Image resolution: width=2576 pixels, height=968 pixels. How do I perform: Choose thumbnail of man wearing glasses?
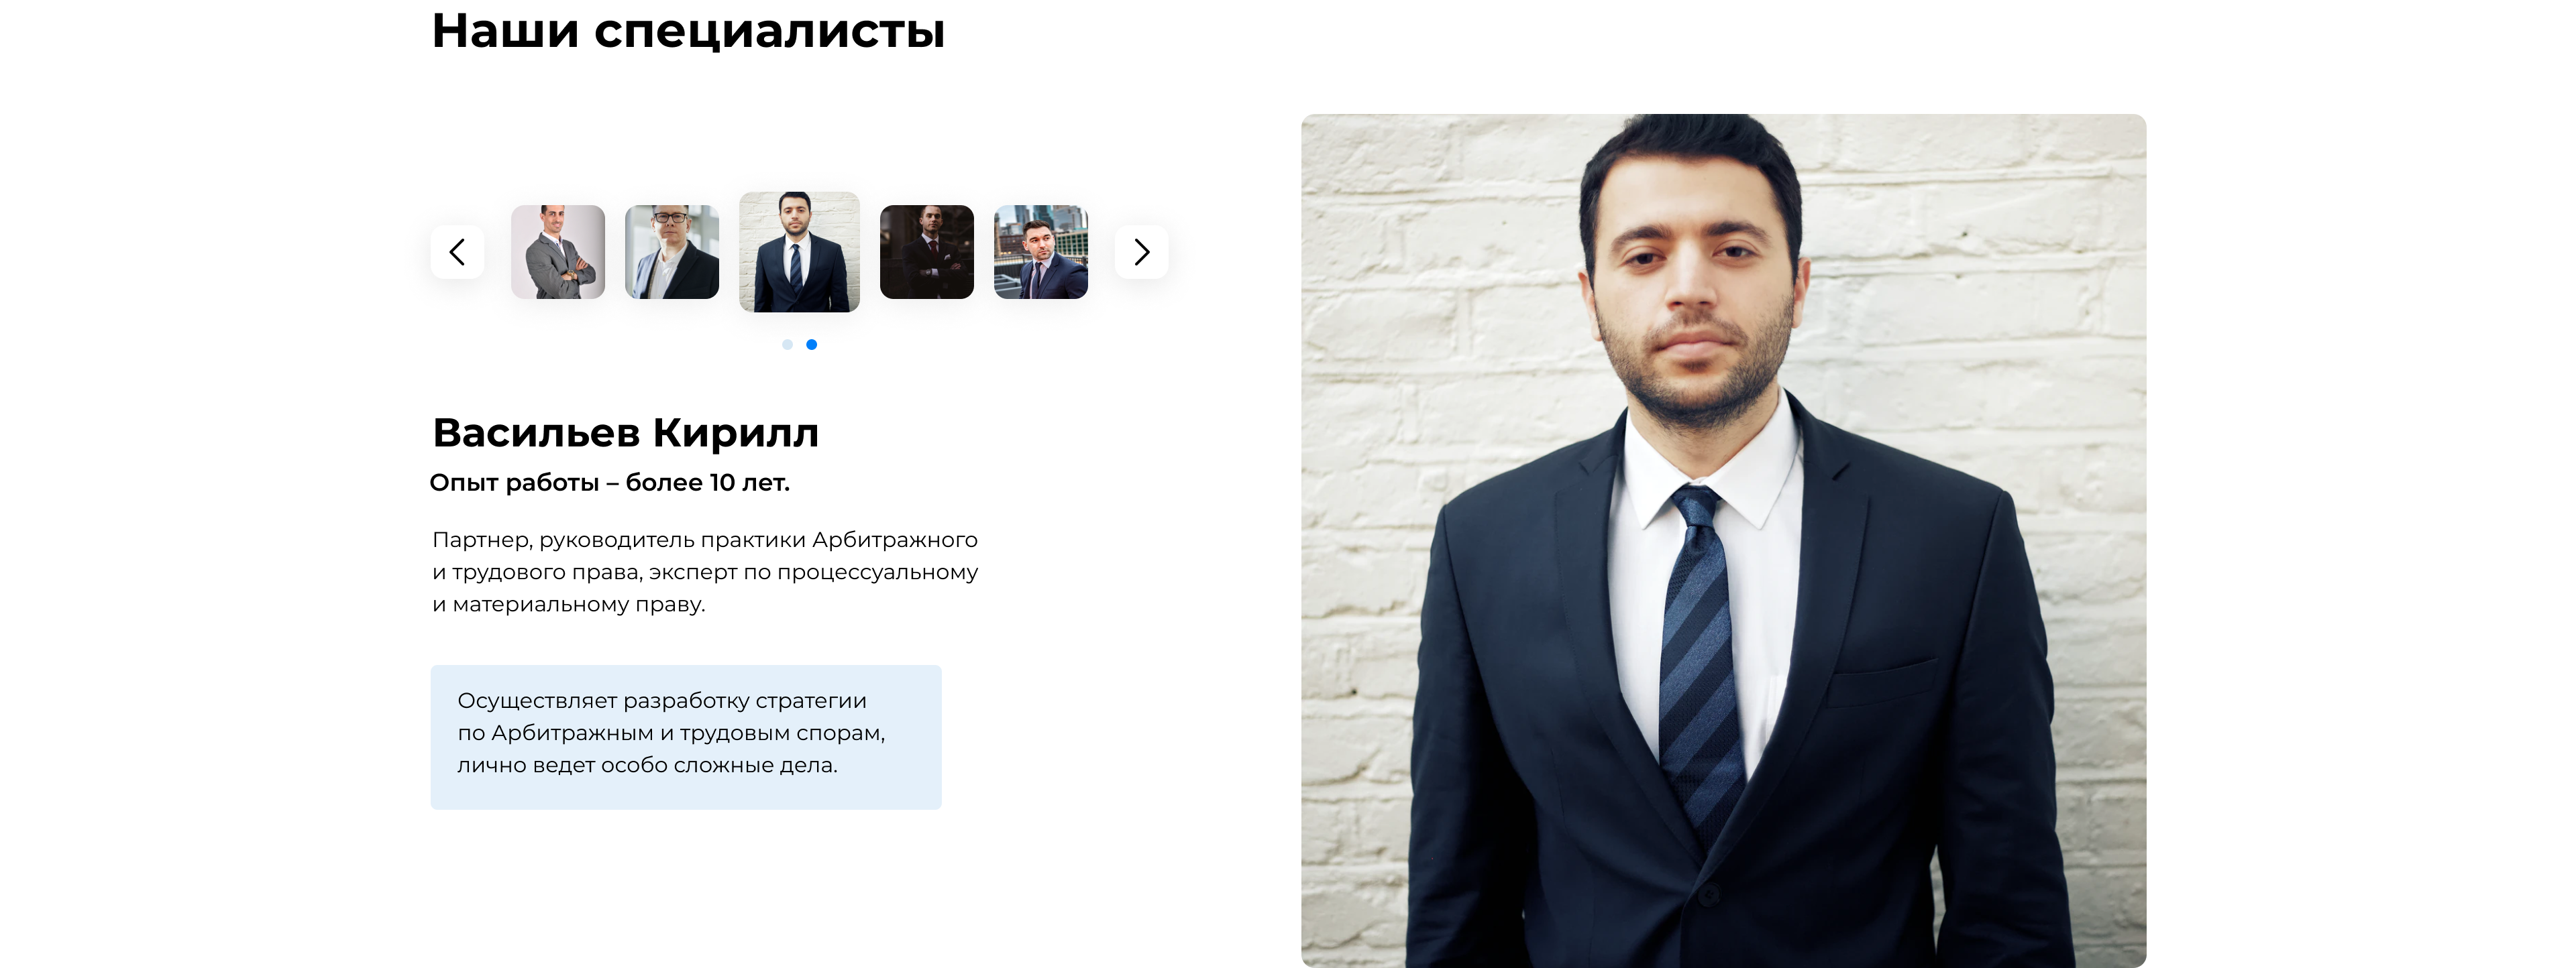pos(672,252)
